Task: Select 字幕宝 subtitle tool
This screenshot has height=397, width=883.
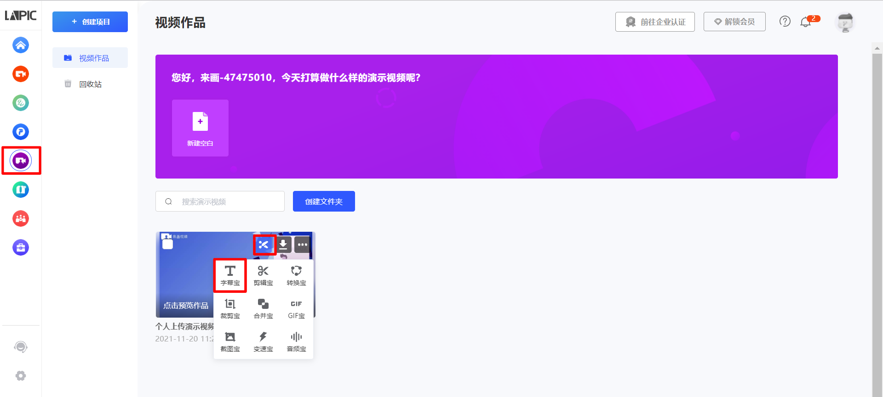Action: [x=230, y=275]
